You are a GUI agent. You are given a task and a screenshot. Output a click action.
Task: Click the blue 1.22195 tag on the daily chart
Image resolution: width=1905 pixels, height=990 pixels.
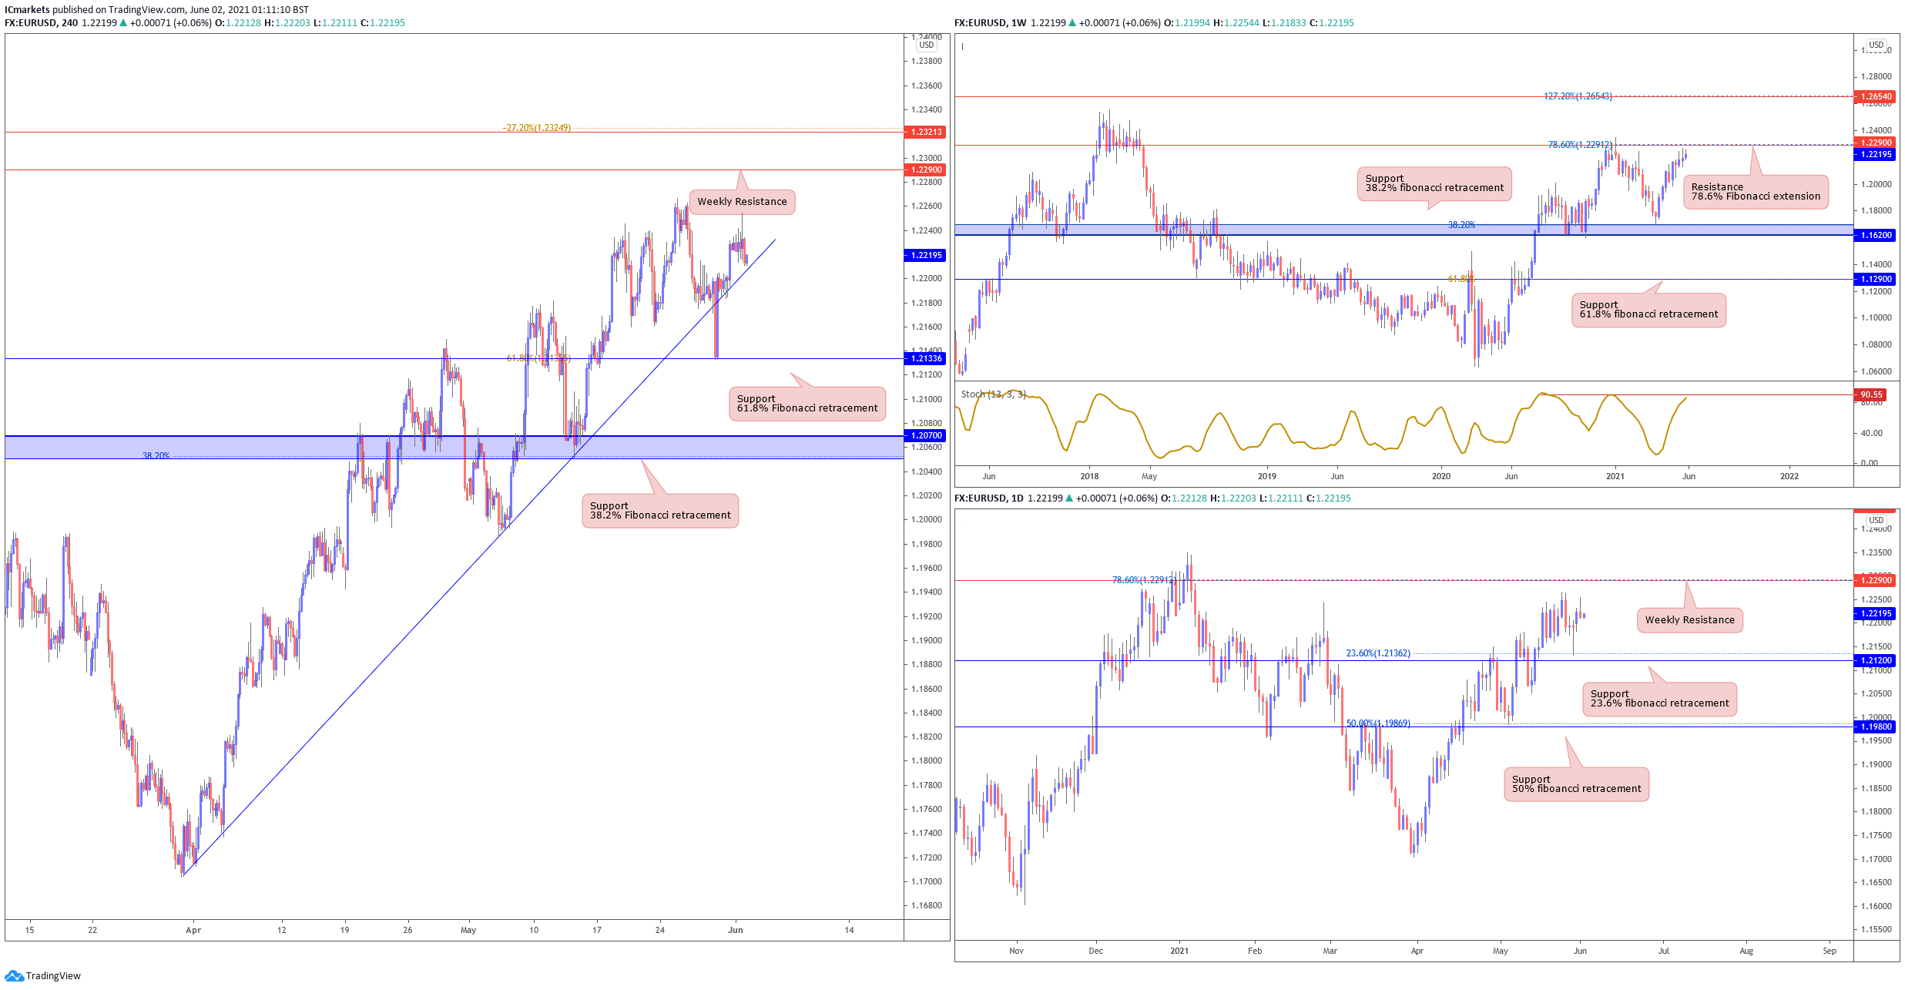(1874, 614)
